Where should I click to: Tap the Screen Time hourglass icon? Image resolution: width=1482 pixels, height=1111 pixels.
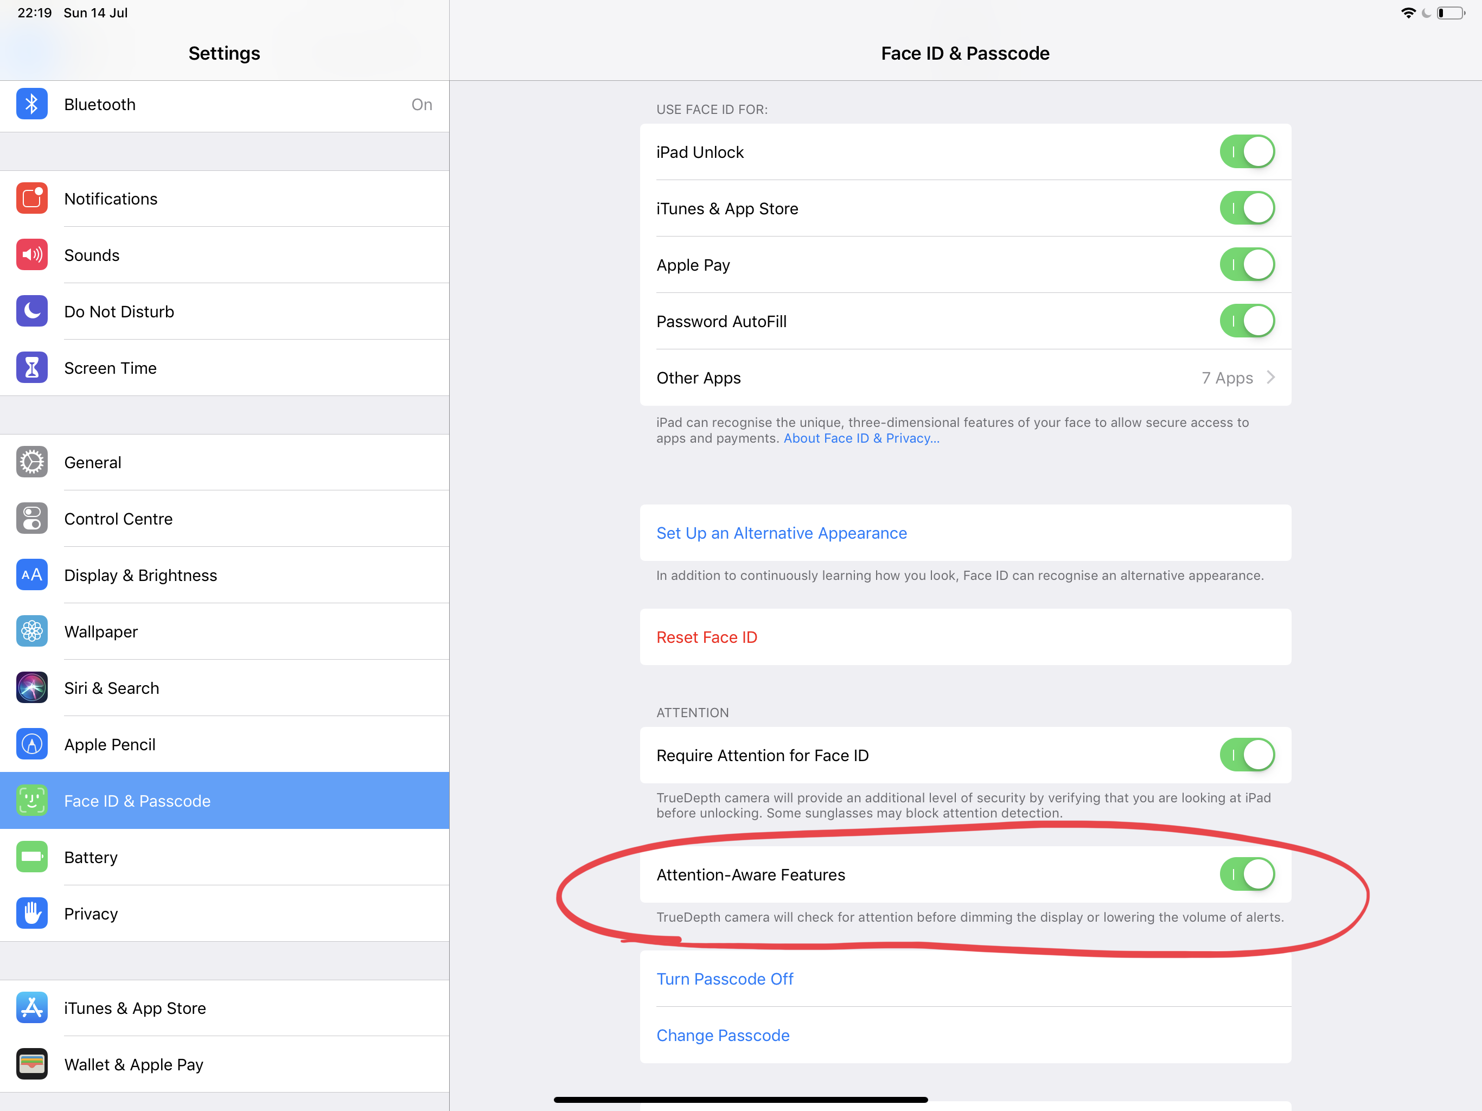click(x=31, y=367)
